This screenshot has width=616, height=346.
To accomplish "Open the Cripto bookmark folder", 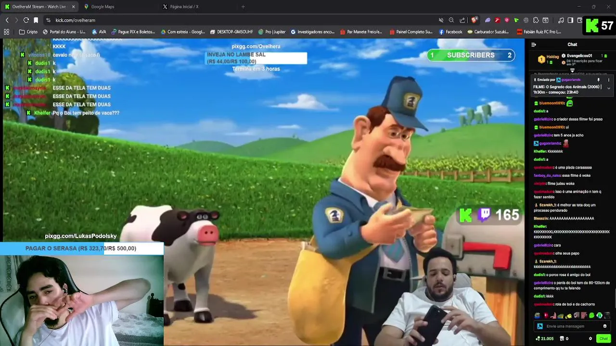I will (28, 32).
